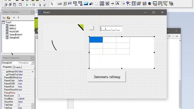Click the blue selected cell in StringGrid
194x109 pixels.
(x=96, y=40)
